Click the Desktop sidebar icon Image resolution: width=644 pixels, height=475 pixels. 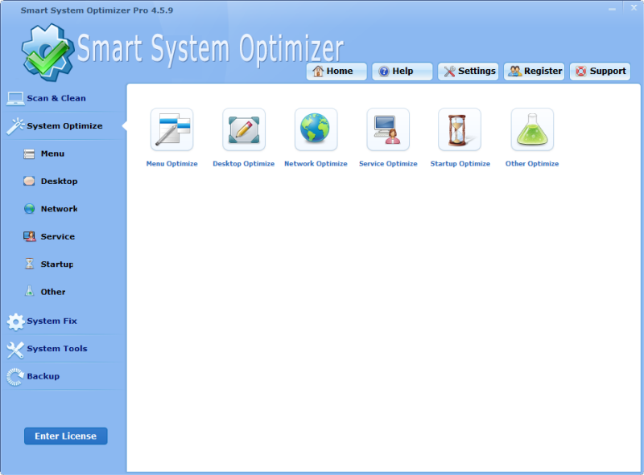click(29, 182)
